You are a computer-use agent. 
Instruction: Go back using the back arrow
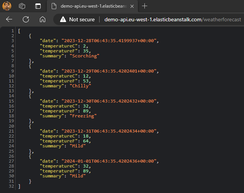click(9, 19)
